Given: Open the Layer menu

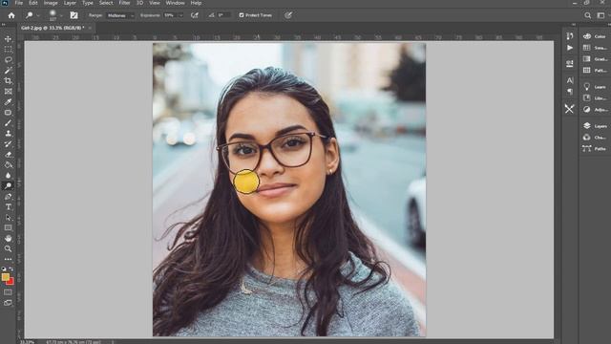Looking at the screenshot, I should pyautogui.click(x=70, y=3).
